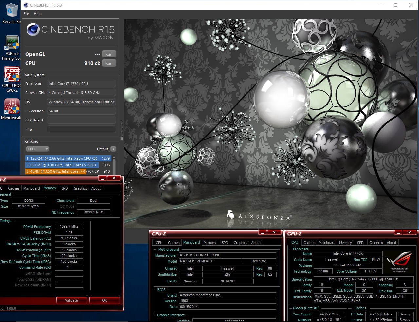Switch to Mainboard tab in memory CPU-Z window
Screen dimensions: 419x322
(x=31, y=188)
